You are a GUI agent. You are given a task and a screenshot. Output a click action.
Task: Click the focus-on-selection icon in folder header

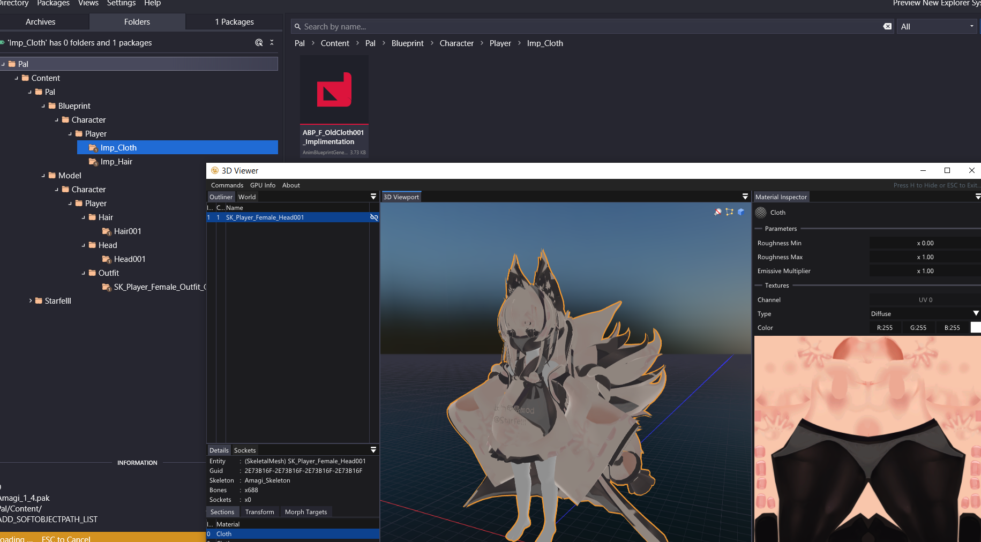[259, 43]
